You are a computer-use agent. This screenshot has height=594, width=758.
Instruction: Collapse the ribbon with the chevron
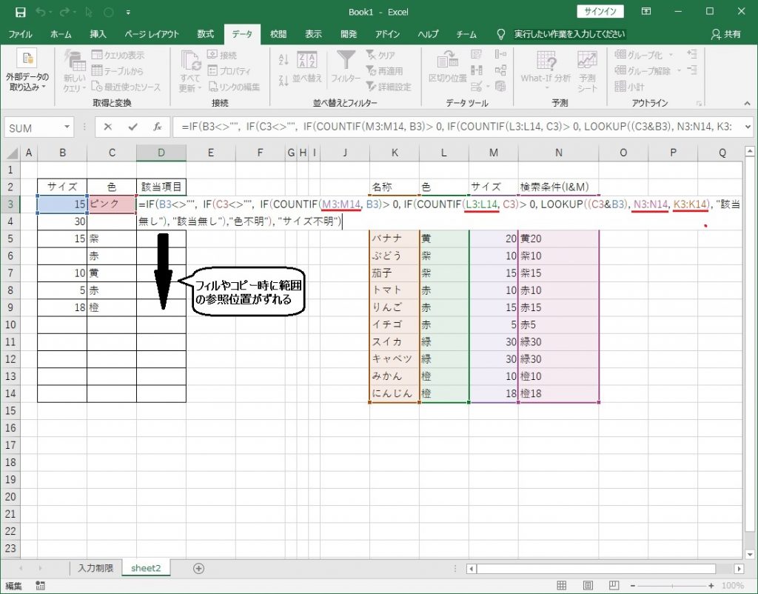748,104
